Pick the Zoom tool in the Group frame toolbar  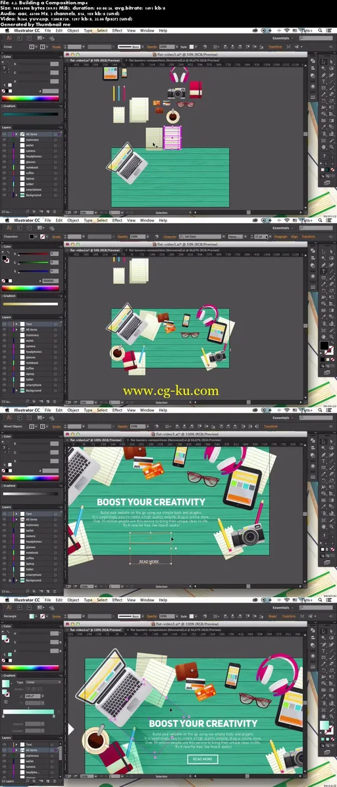(x=330, y=148)
